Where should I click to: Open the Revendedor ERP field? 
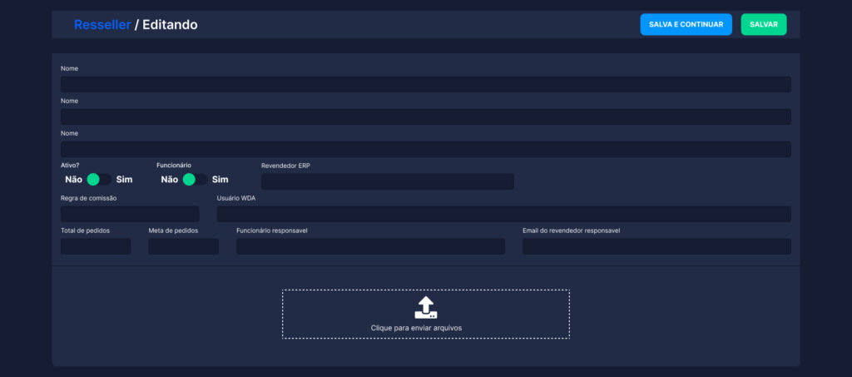click(x=387, y=181)
